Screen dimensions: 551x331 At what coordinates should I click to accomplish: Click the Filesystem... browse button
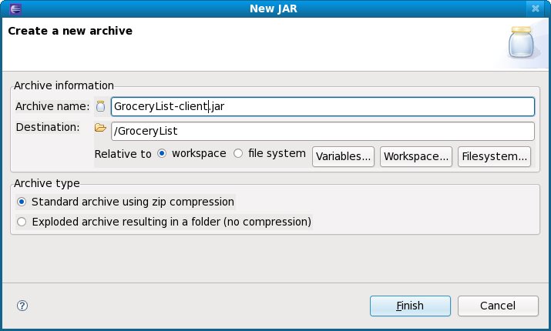[495, 156]
